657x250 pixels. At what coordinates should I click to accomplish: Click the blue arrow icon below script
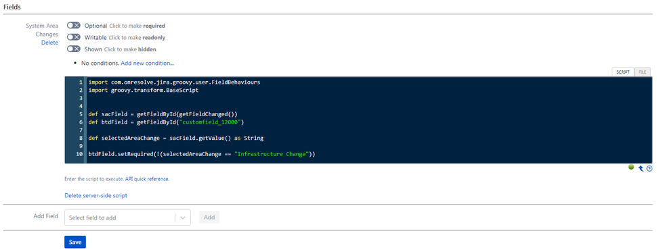641,168
